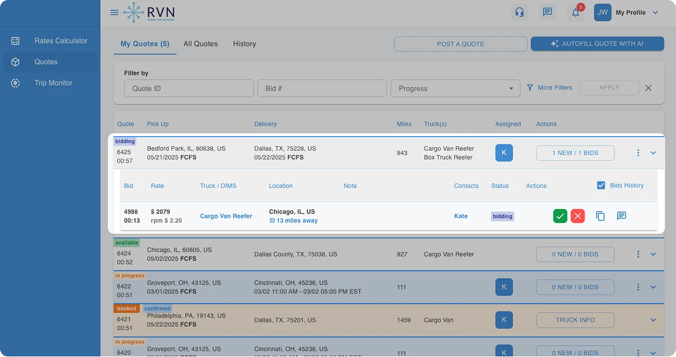Viewport: 676px width, 357px height.
Task: Click the K assigned avatar for quote 6421
Action: point(504,320)
